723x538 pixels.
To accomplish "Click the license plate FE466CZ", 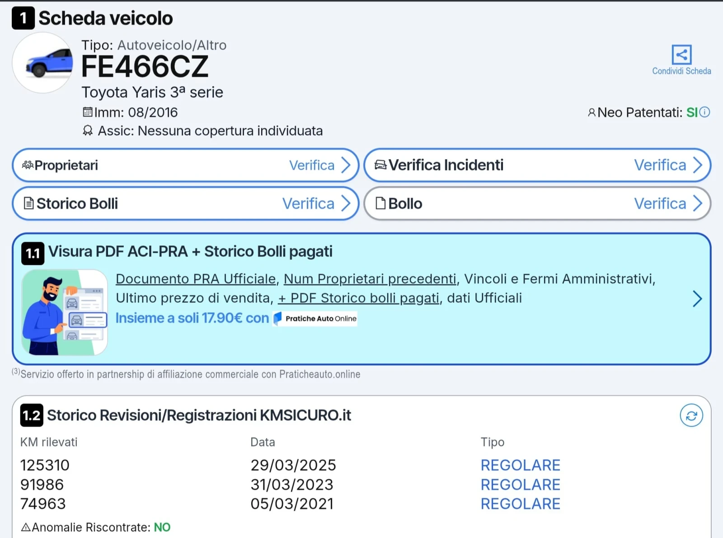I will point(145,66).
